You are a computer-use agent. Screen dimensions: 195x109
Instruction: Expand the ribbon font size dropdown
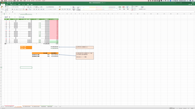tap(26, 7)
